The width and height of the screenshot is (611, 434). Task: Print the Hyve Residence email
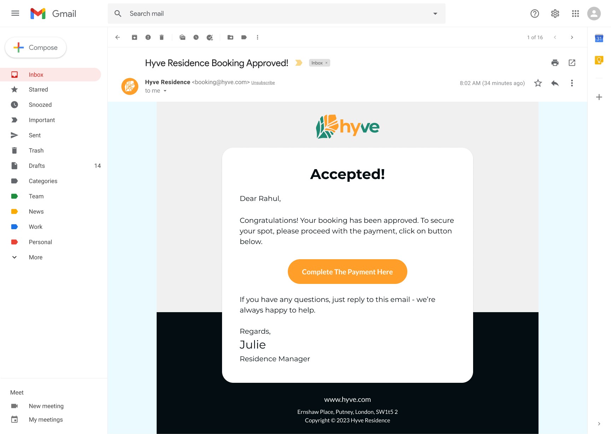click(555, 63)
